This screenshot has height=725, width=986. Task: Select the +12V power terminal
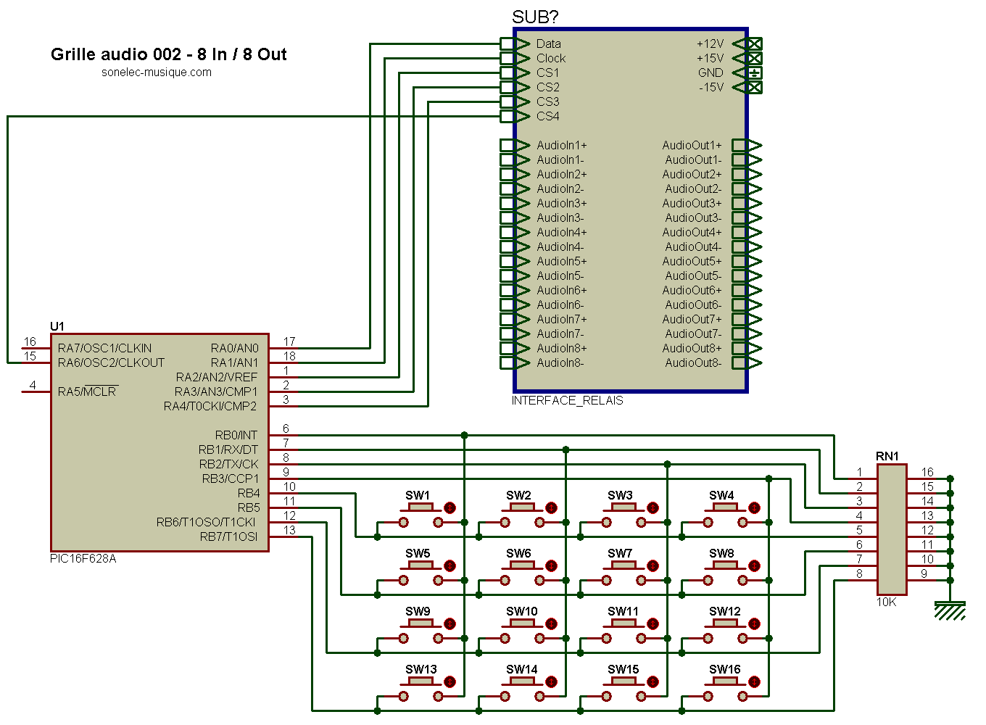(747, 43)
